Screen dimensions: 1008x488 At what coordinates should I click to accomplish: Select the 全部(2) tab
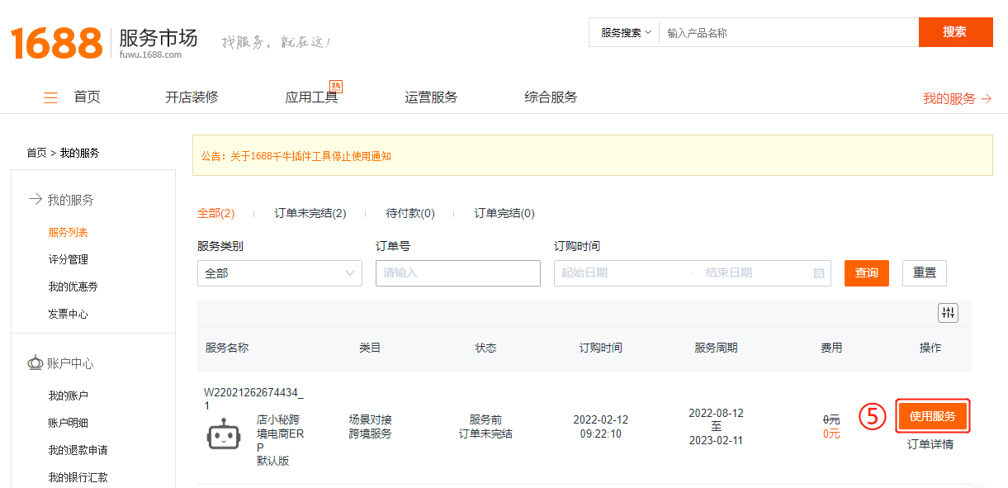(215, 213)
